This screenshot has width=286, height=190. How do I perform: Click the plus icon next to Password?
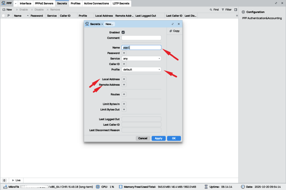point(124,53)
